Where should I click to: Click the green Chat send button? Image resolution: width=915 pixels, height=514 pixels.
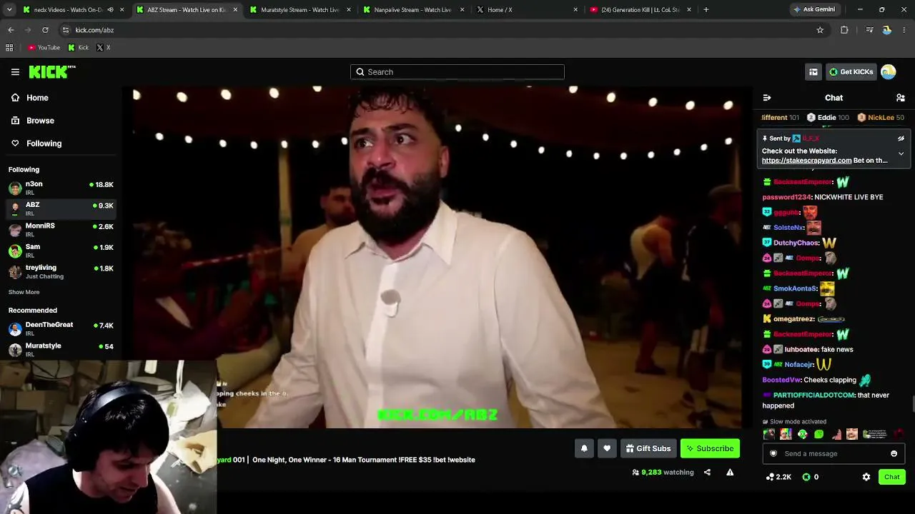891,477
